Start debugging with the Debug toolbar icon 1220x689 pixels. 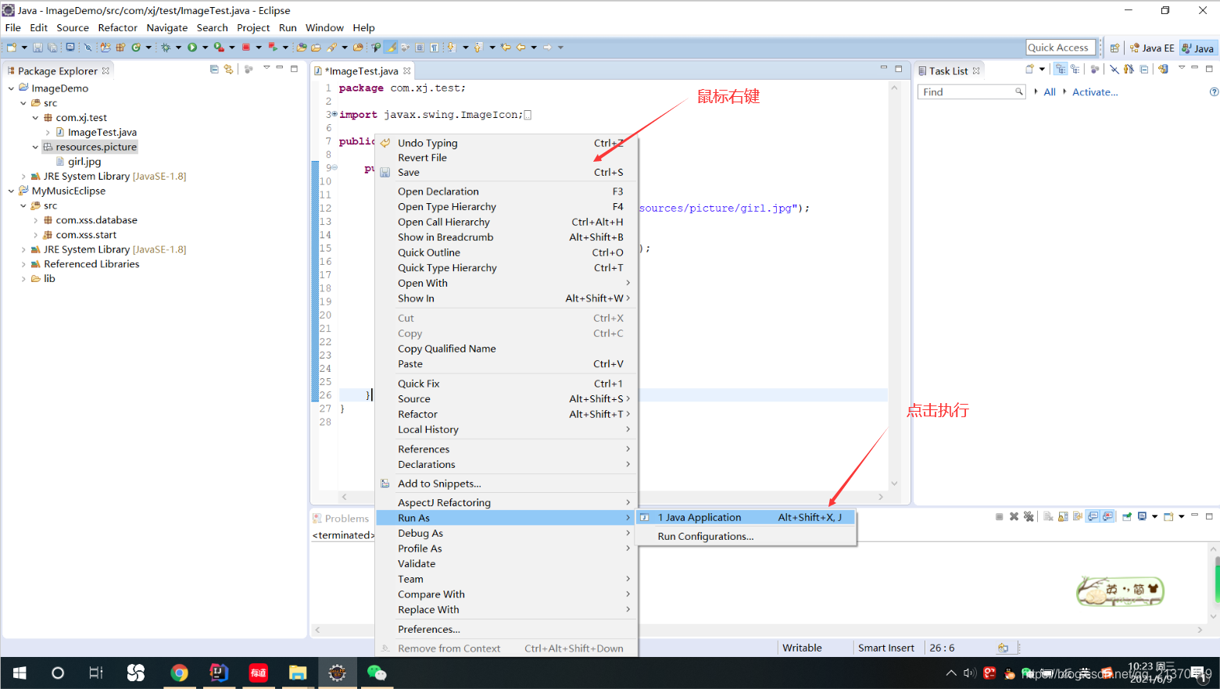pos(166,47)
